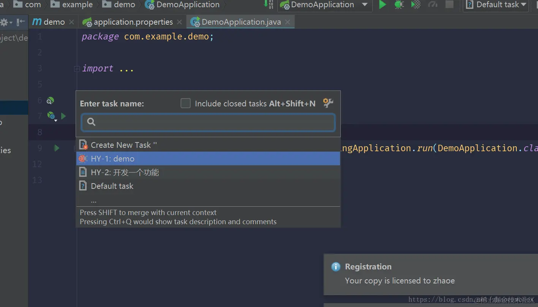
Task: Click the magnifier icon in task search field
Action: click(x=91, y=122)
